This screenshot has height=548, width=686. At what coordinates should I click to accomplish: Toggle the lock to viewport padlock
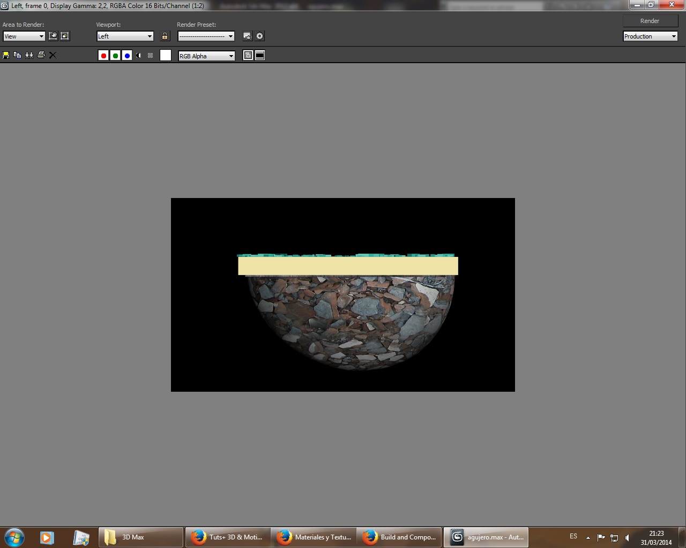165,36
